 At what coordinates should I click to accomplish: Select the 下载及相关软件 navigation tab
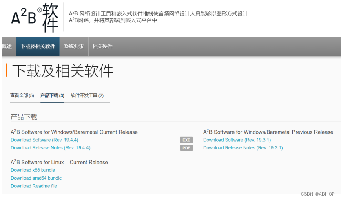pos(38,46)
